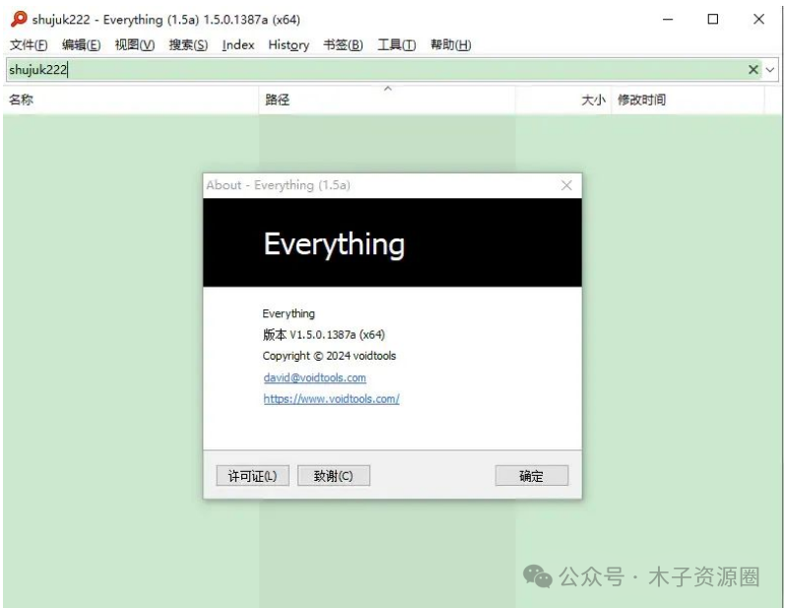Click the Copyright © 2024 voidtools text
785x608 pixels.
[x=329, y=356]
